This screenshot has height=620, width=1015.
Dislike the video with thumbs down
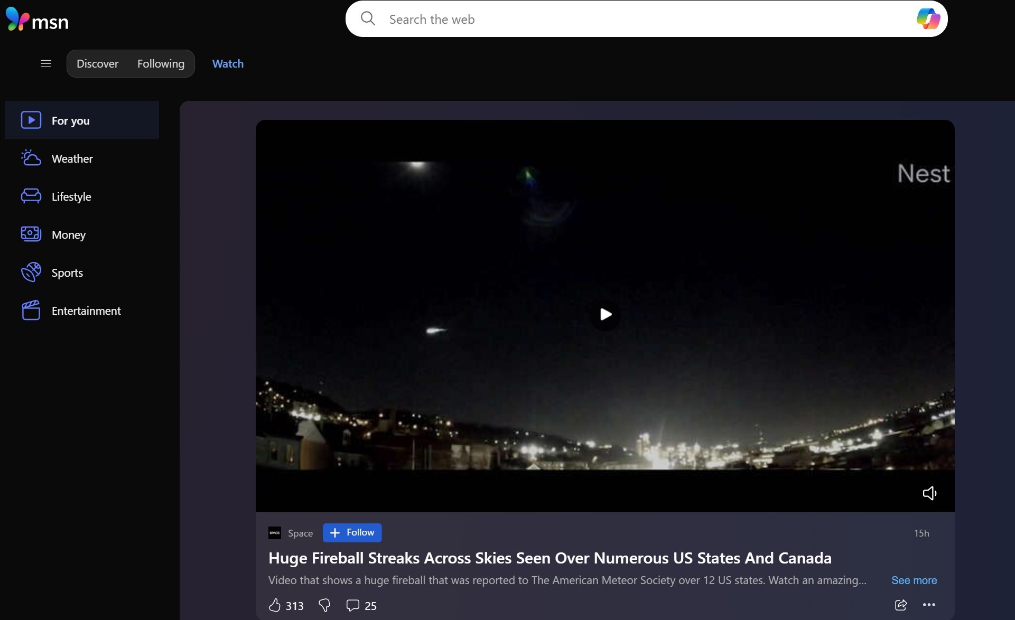pyautogui.click(x=324, y=605)
